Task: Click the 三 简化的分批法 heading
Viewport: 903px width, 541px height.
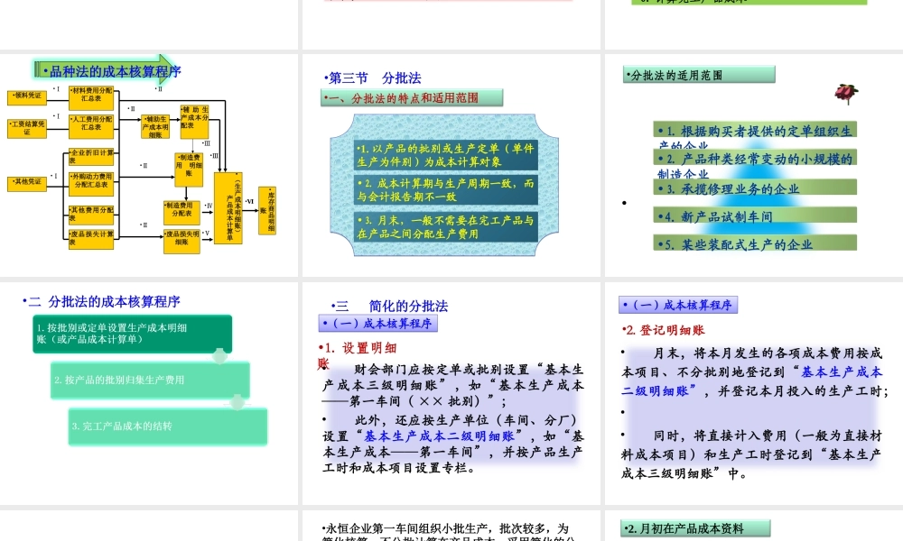Action: [x=391, y=306]
